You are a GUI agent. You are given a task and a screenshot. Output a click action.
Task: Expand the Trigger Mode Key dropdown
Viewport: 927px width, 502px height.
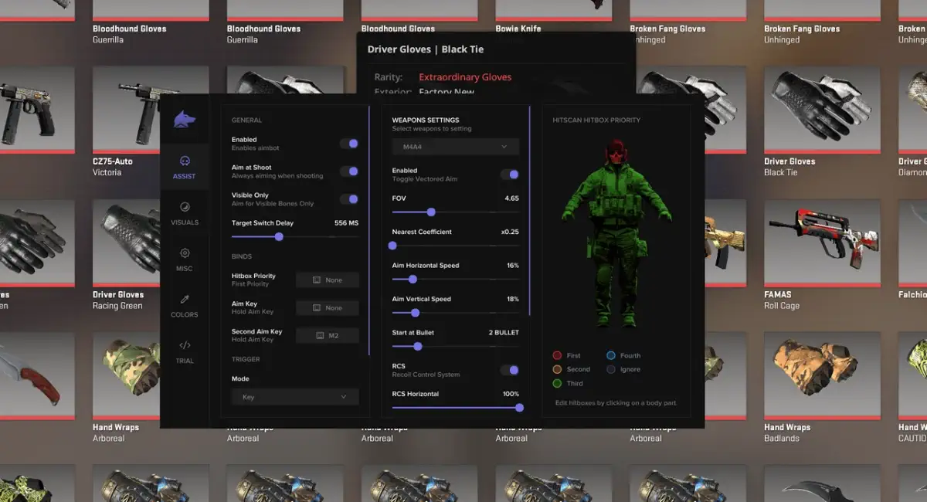pyautogui.click(x=295, y=397)
